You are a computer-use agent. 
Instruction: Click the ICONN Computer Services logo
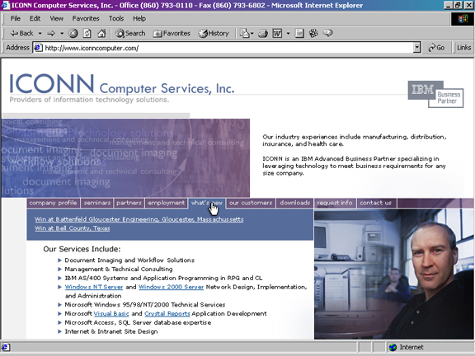[122, 83]
